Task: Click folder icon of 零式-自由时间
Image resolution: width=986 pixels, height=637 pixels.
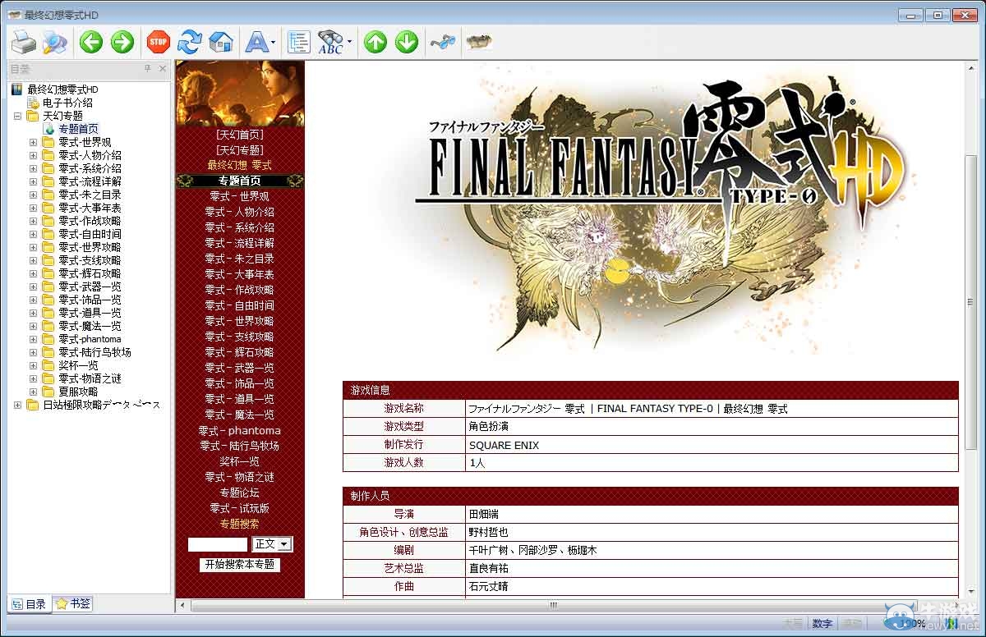Action: (48, 234)
